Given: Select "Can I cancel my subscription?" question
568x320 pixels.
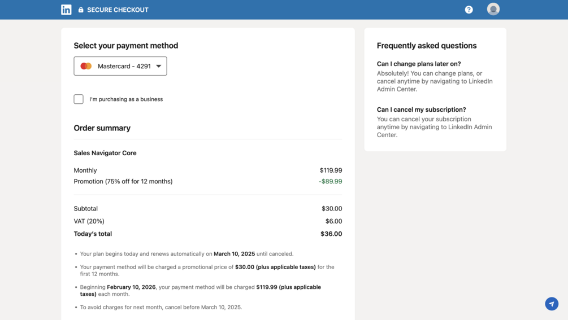Looking at the screenshot, I should 421,109.
